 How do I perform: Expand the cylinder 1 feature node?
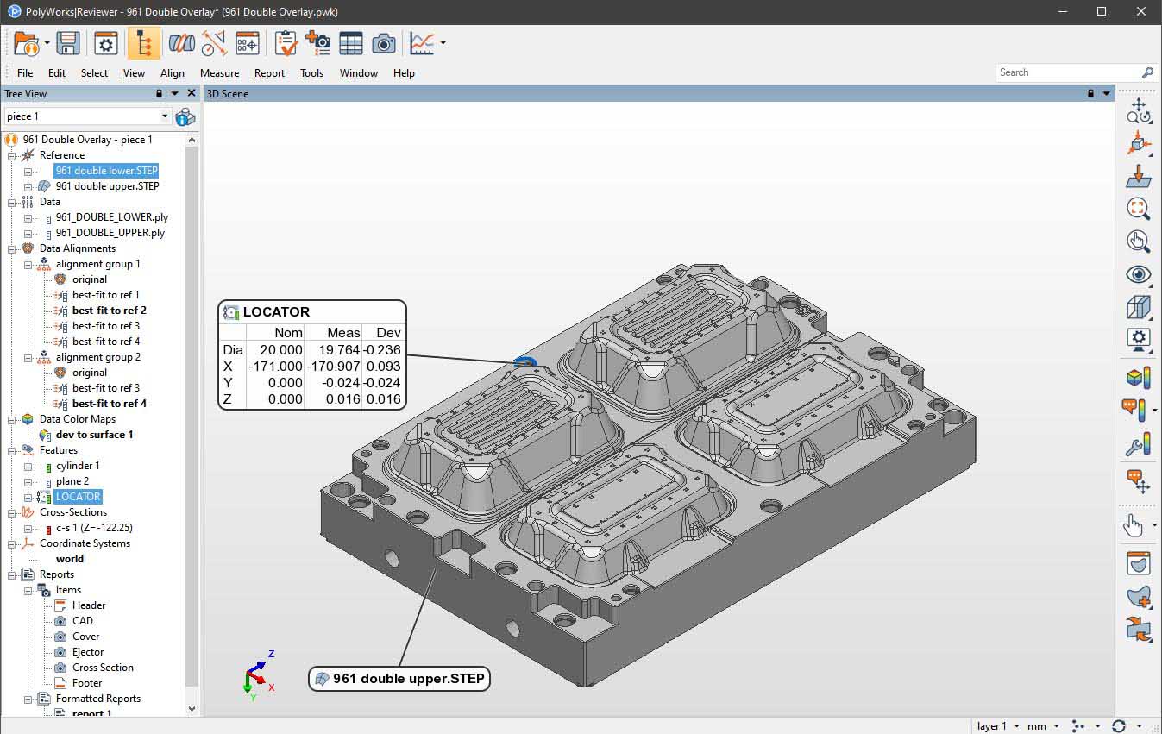pos(28,466)
